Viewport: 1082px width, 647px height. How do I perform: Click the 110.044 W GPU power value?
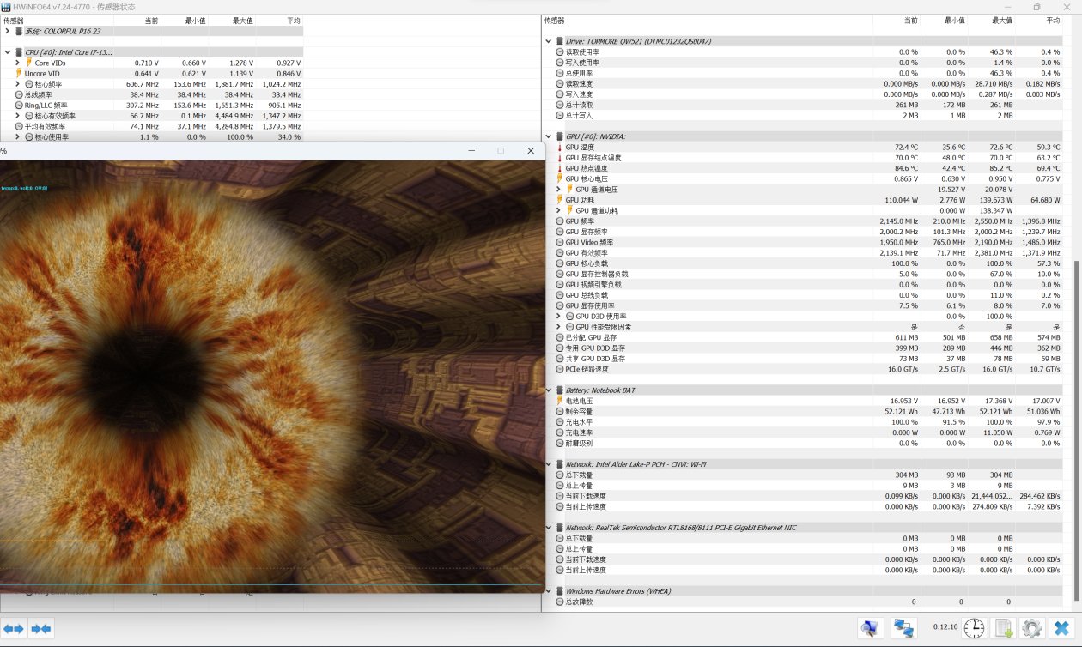coord(900,200)
